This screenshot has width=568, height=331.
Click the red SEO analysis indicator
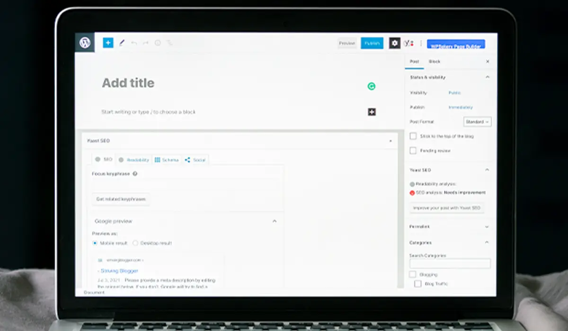(412, 193)
